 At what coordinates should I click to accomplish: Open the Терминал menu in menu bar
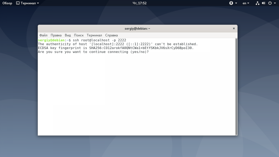click(x=94, y=35)
